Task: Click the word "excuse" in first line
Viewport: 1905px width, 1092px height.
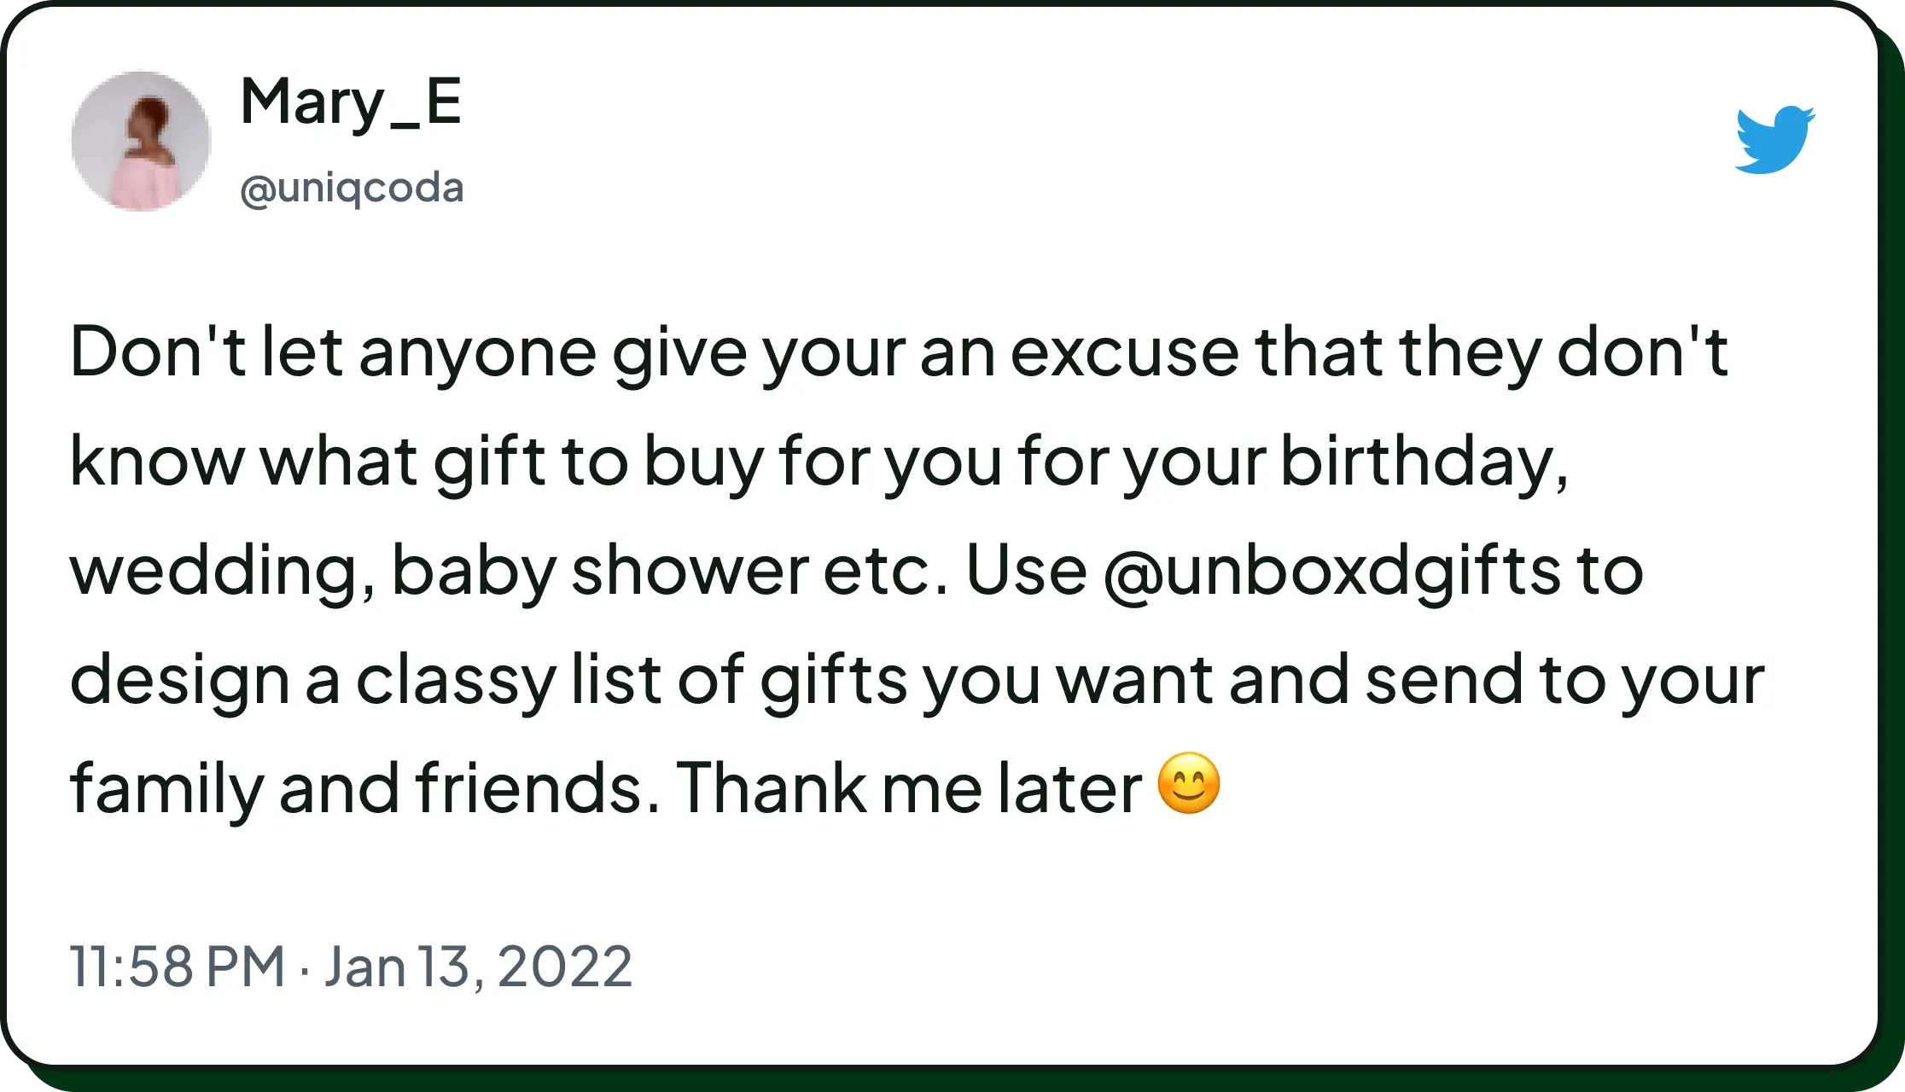Action: point(1124,352)
